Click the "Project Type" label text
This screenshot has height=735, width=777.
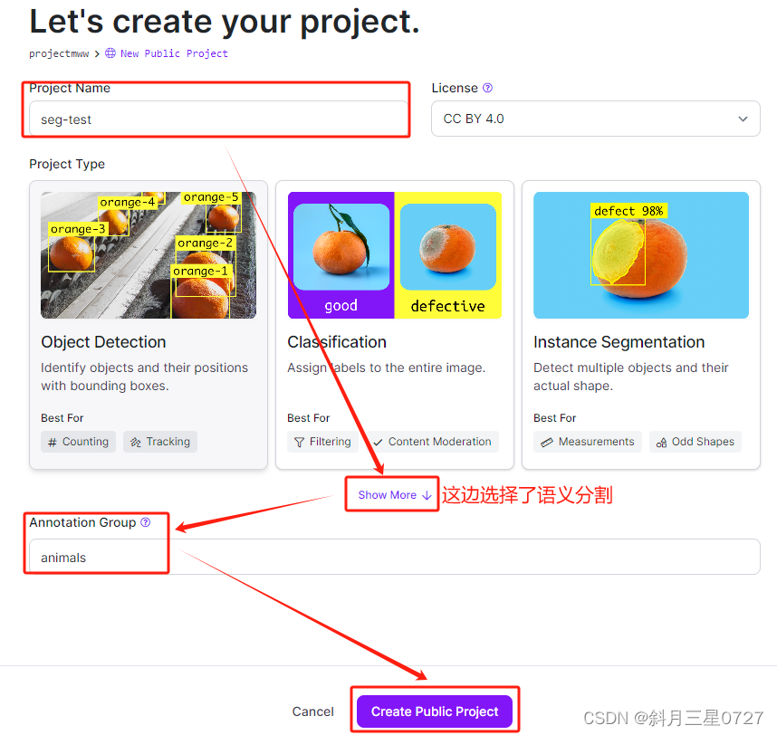67,164
